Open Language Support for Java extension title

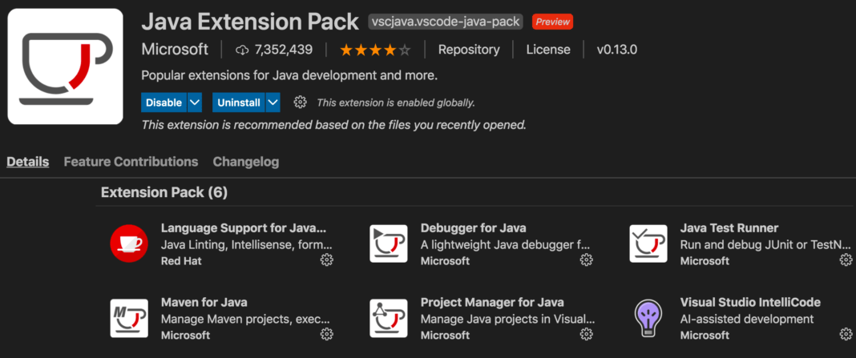click(x=244, y=228)
